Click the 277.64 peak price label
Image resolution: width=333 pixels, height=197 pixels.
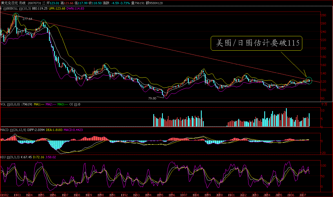pos(27,19)
